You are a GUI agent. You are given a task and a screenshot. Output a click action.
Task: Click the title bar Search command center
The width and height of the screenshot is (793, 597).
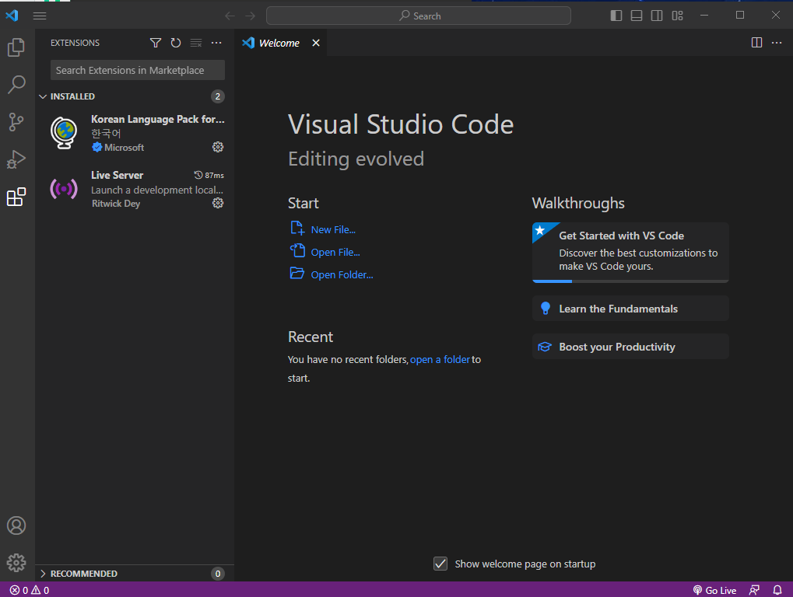tap(418, 16)
